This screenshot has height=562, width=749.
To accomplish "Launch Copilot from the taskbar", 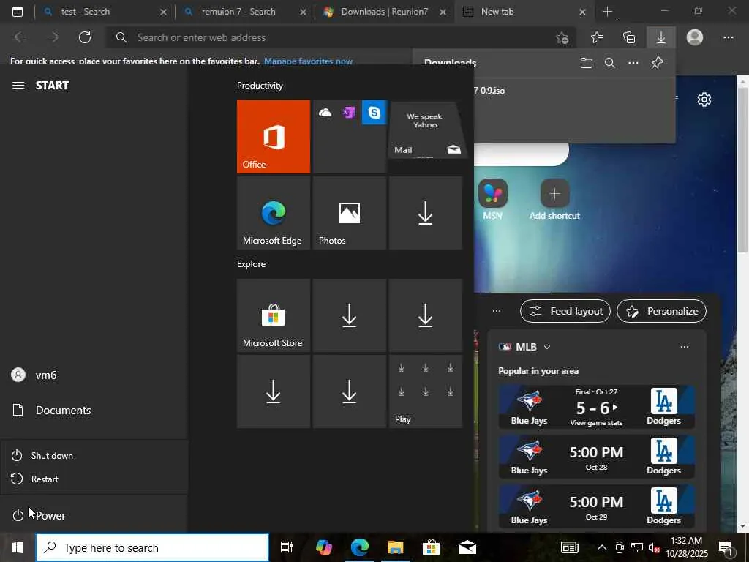I will tap(324, 547).
